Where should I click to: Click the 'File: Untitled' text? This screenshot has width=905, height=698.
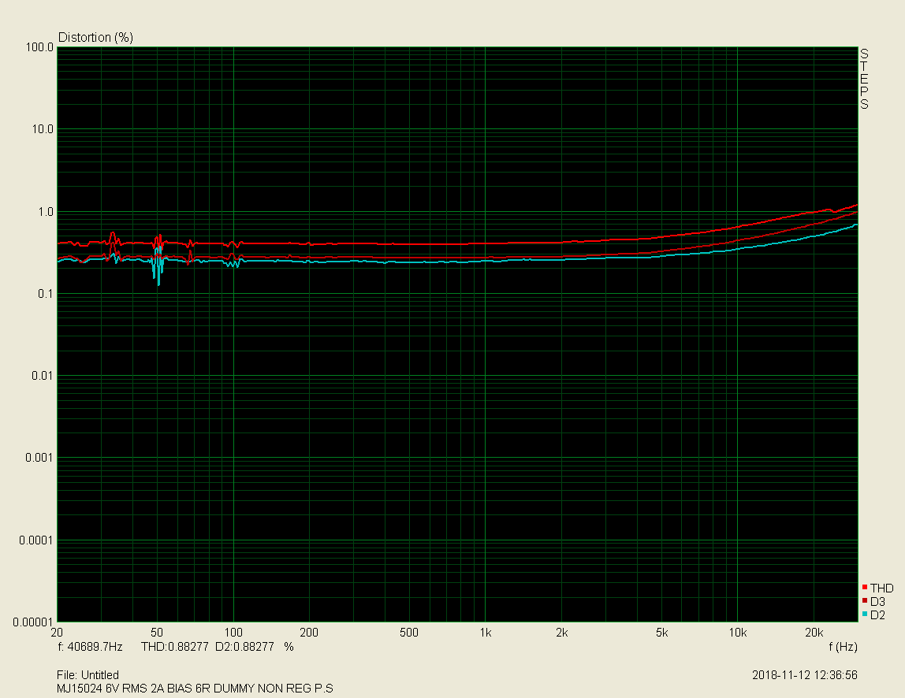tap(88, 675)
